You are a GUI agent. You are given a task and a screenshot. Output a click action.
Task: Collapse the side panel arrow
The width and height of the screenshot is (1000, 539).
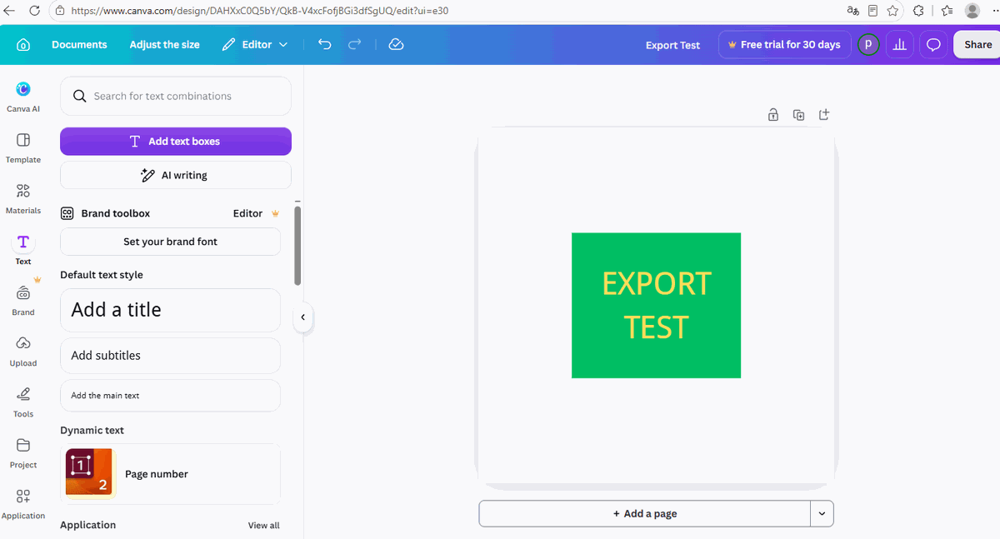coord(303,317)
